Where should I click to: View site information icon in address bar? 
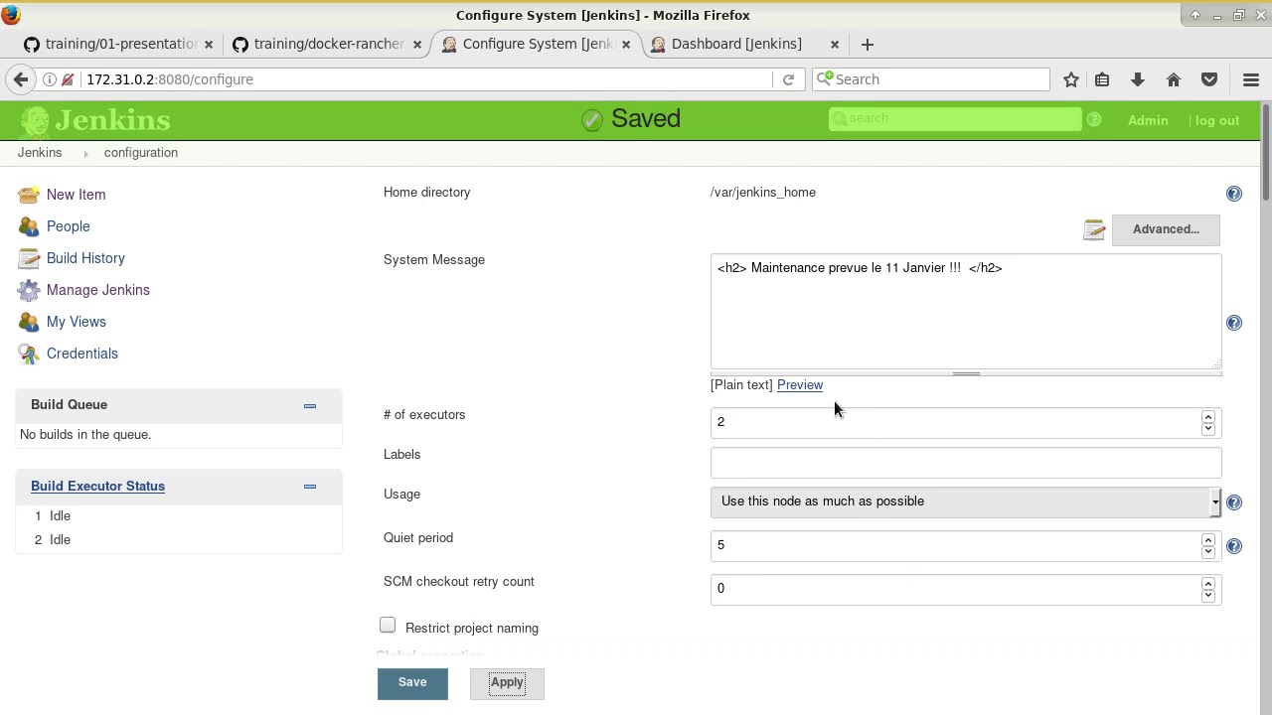49,79
